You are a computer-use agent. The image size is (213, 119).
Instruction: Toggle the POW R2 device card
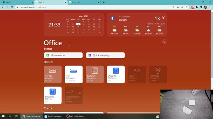[116, 74]
